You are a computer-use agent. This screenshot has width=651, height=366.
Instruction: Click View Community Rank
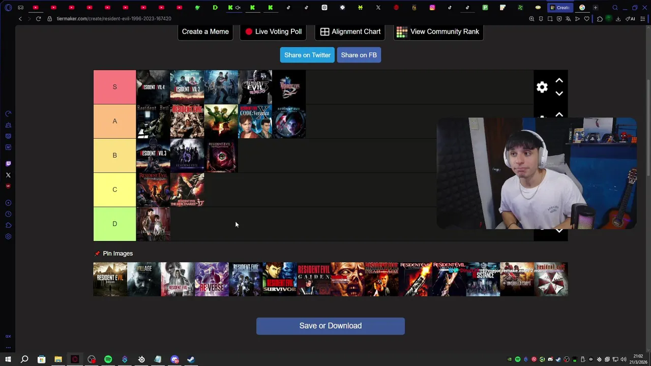(438, 32)
